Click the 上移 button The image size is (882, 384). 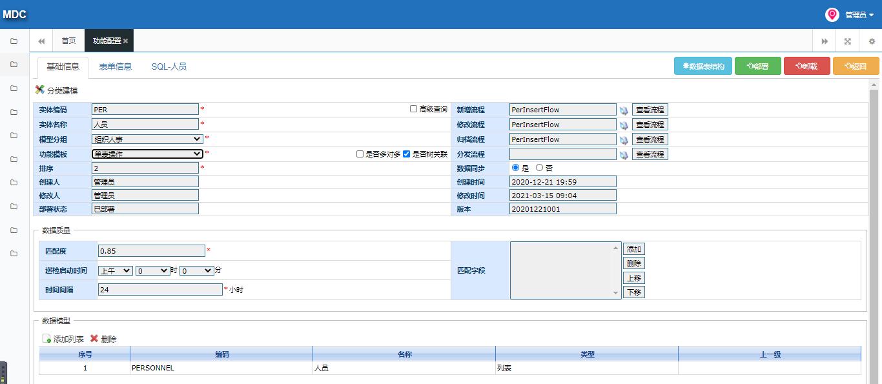click(x=634, y=278)
